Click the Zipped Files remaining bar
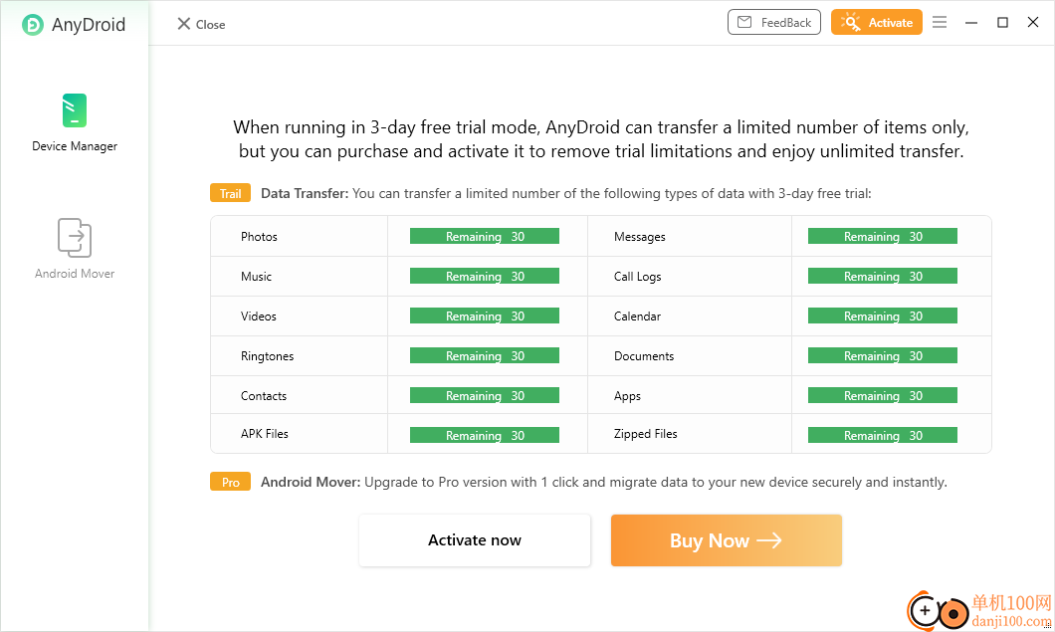 [882, 436]
